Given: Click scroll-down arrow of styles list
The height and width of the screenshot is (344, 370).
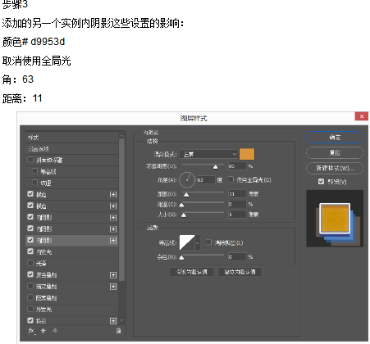Looking at the screenshot, I should (x=121, y=320).
